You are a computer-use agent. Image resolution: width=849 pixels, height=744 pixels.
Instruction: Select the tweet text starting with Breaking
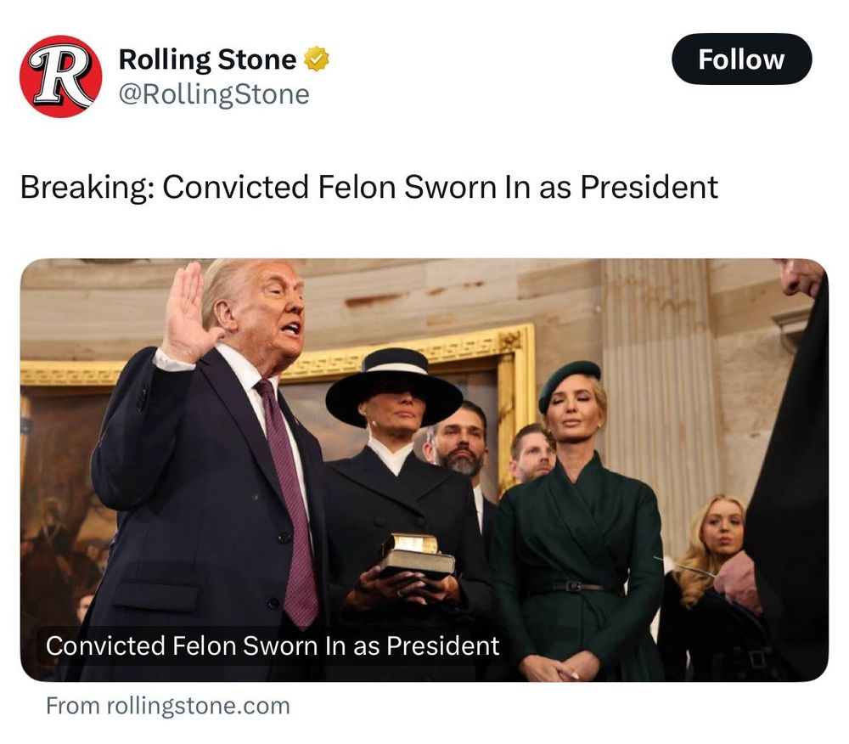click(368, 188)
